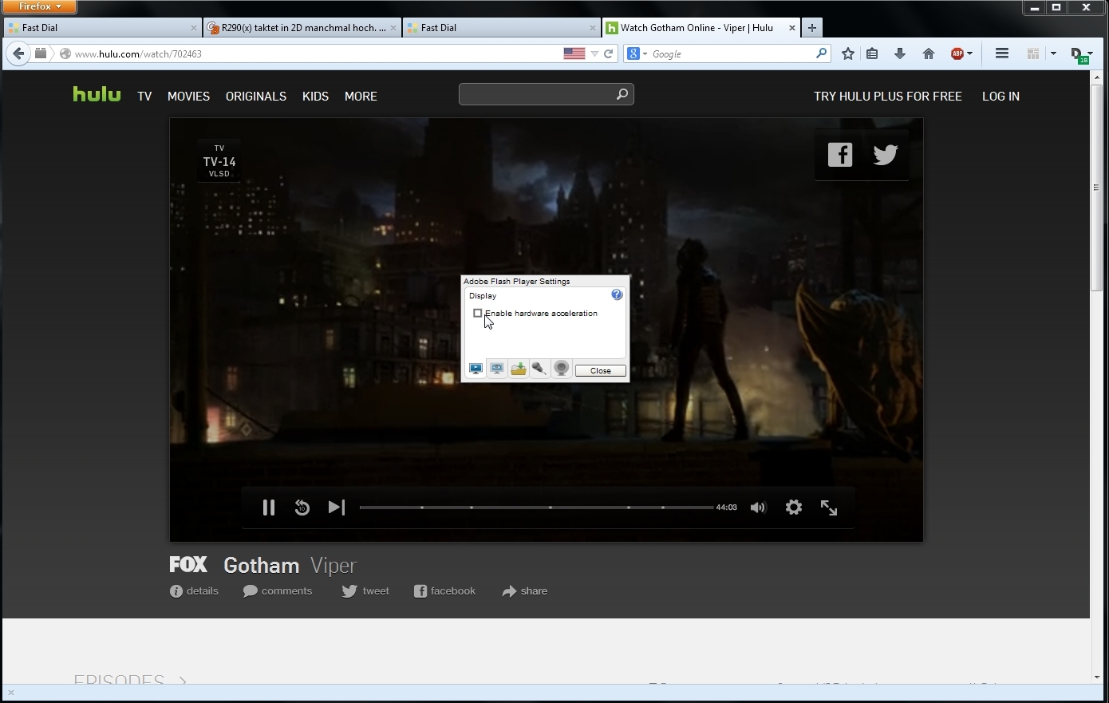The width and height of the screenshot is (1109, 703).
Task: Reload the current page
Action: (x=608, y=54)
